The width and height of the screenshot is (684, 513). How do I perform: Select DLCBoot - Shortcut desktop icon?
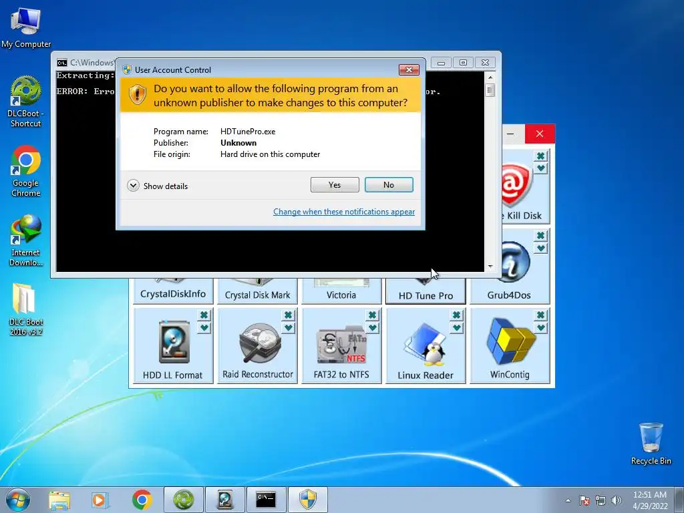26,102
